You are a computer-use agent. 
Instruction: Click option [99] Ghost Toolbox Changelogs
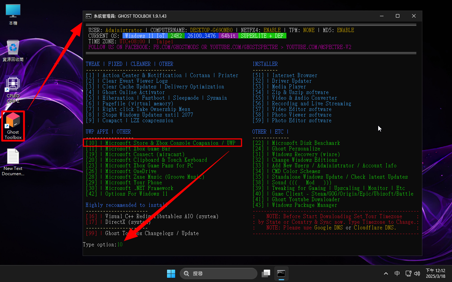(142, 233)
